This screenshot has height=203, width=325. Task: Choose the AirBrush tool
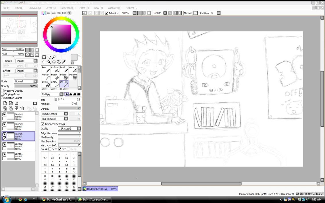tap(55, 69)
